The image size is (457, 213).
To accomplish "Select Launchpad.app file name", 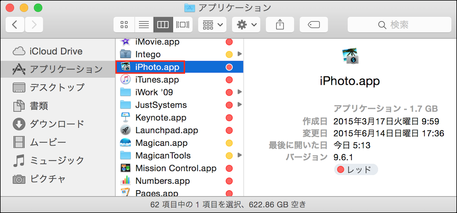I will click(167, 130).
